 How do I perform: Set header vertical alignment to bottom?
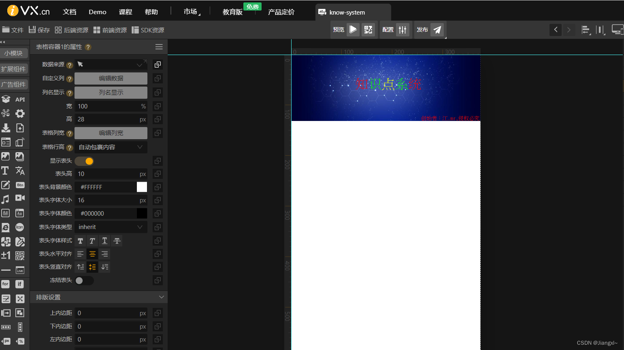[104, 267]
